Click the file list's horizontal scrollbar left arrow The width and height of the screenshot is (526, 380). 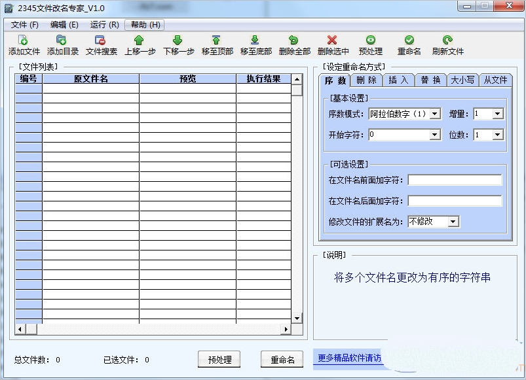tap(20, 329)
